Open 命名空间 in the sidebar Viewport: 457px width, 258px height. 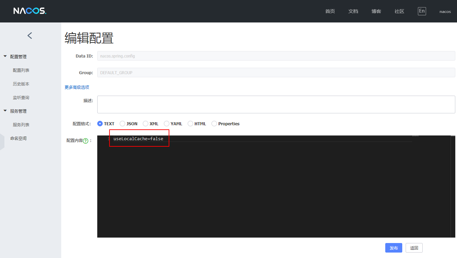pyautogui.click(x=18, y=138)
